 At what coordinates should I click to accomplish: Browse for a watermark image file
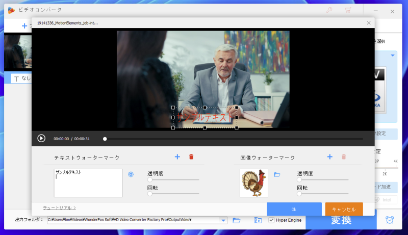pos(277,174)
